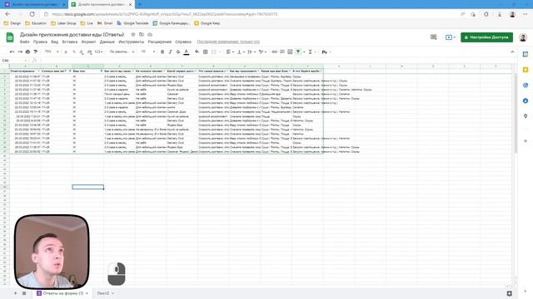Open vertical align dropdown
This screenshot has height=299, width=533.
(241, 51)
